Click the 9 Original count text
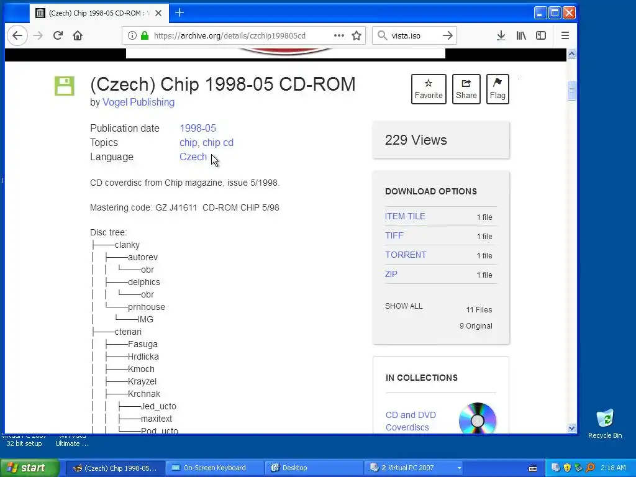This screenshot has height=477, width=636. [x=476, y=326]
